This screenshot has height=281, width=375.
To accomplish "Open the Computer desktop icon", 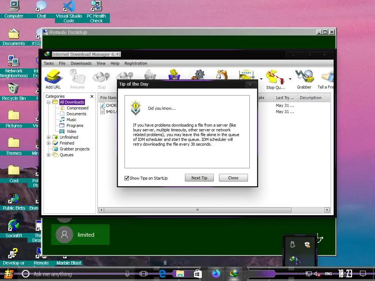I will tap(14, 6).
